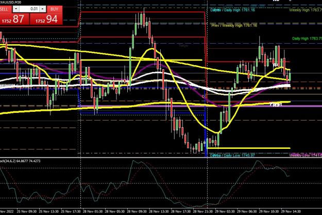This screenshot has width=322, height=215.
Task: Select the Prev / Daily Low 1745.97 label
Action: (232, 155)
